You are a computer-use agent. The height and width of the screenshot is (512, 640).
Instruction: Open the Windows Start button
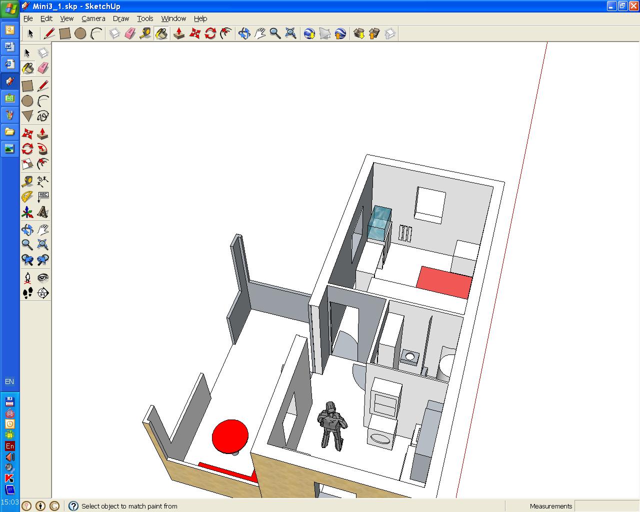coord(10,9)
